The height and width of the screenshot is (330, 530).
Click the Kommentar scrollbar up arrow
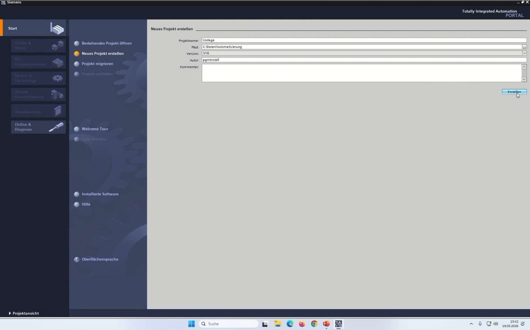[x=524, y=66]
